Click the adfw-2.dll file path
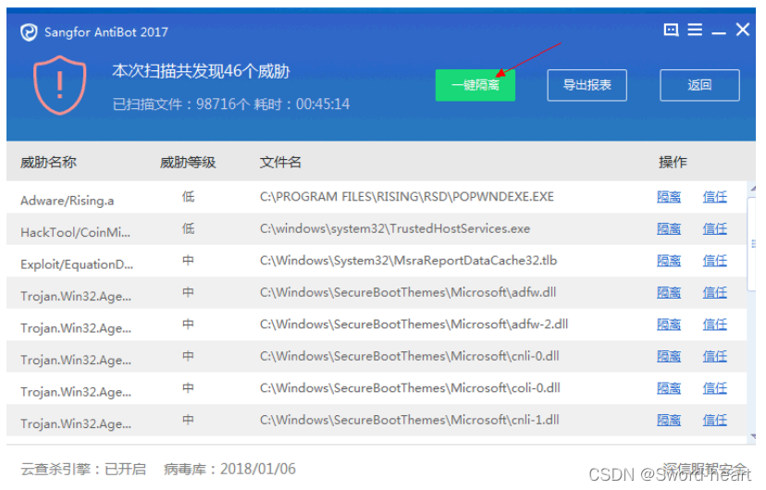The width and height of the screenshot is (766, 490). pyautogui.click(x=414, y=325)
